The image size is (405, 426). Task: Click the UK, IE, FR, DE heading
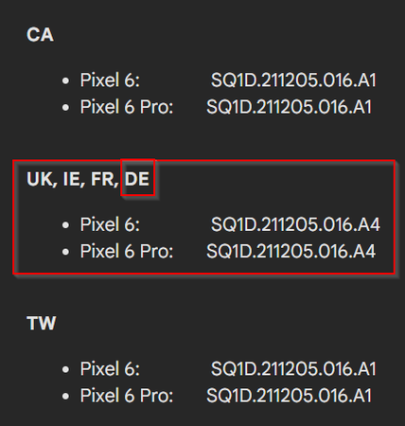click(x=88, y=179)
